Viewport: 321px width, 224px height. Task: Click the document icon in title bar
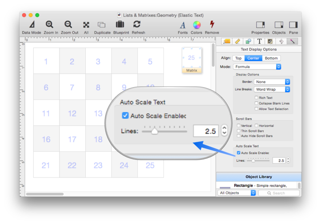coord(119,15)
